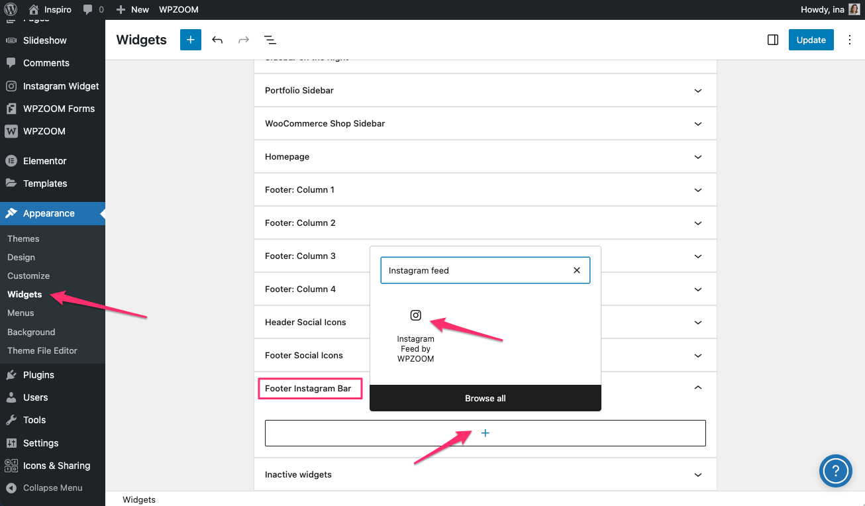Clear the block search with X
This screenshot has width=865, height=506.
click(577, 270)
